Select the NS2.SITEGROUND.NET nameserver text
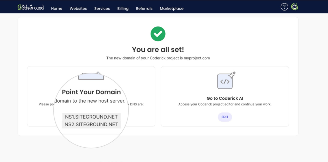 (91, 124)
